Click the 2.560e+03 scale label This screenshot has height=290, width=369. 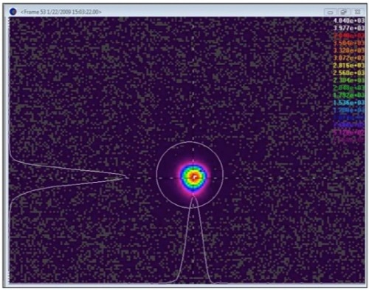[x=349, y=73]
